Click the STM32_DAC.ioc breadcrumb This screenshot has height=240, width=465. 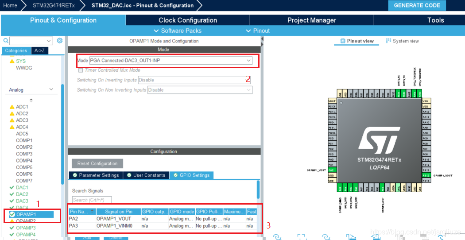(x=142, y=5)
